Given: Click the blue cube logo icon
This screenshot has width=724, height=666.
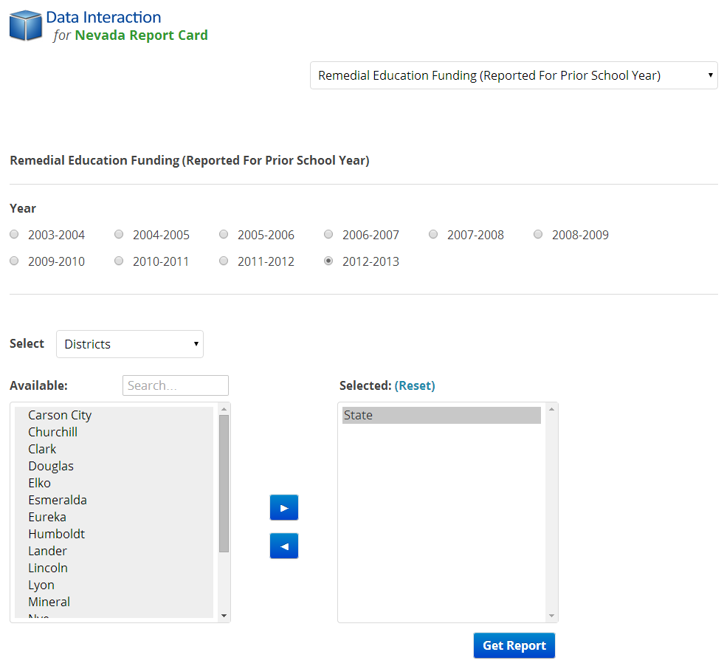Looking at the screenshot, I should (25, 25).
